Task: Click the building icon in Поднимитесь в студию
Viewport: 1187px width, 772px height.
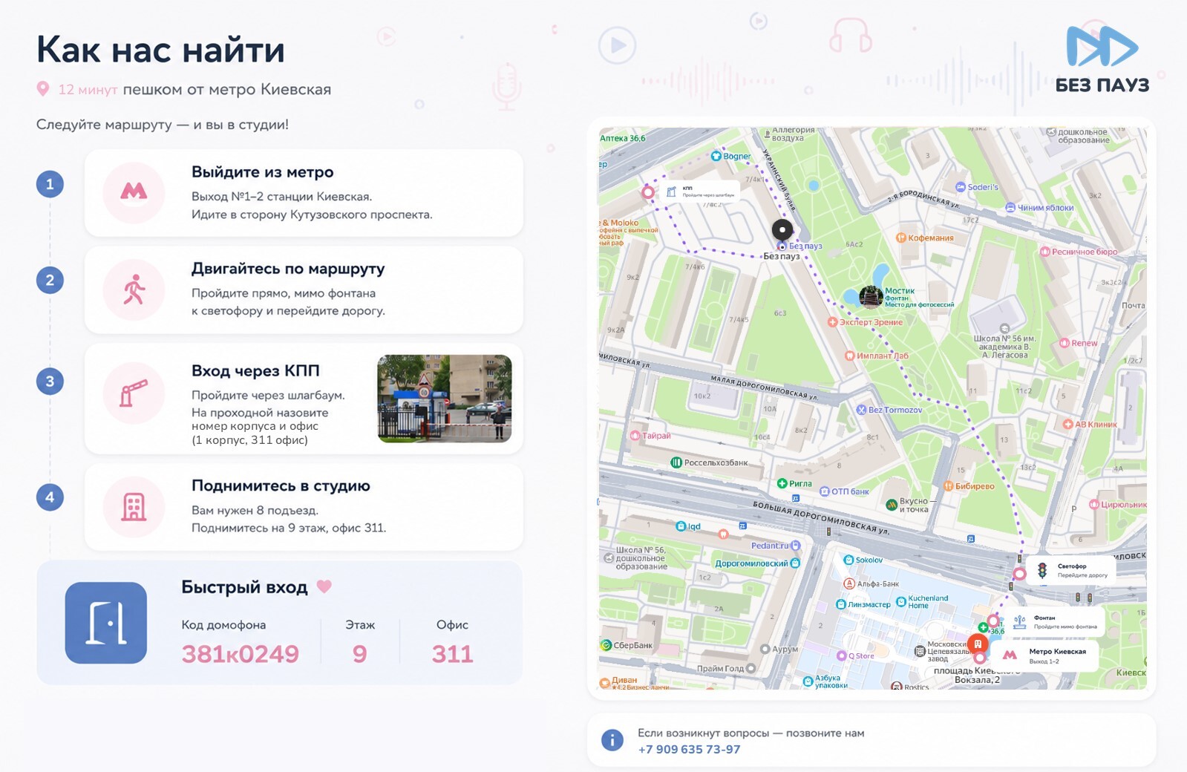Action: (134, 507)
